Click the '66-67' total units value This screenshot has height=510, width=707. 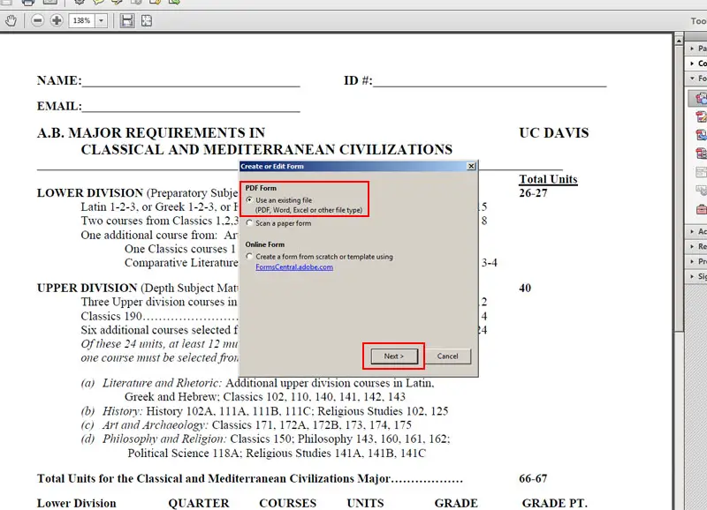(533, 478)
